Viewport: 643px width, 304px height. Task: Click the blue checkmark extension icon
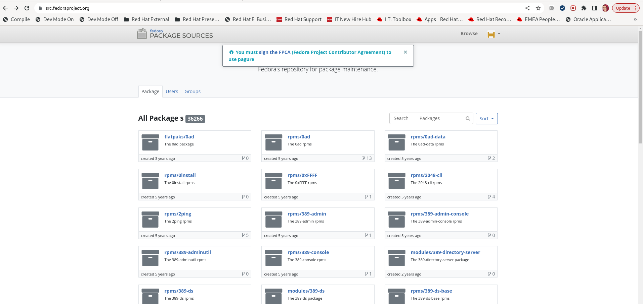pos(562,8)
